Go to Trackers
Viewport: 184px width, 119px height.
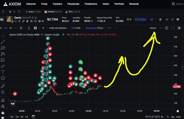(57, 4)
